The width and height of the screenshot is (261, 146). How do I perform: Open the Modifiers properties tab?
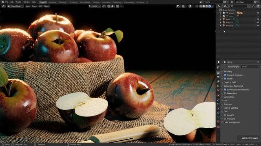coord(218,100)
